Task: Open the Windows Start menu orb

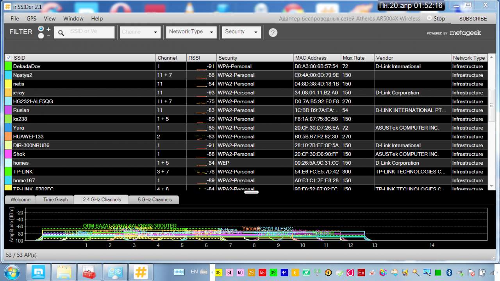Action: pyautogui.click(x=12, y=272)
